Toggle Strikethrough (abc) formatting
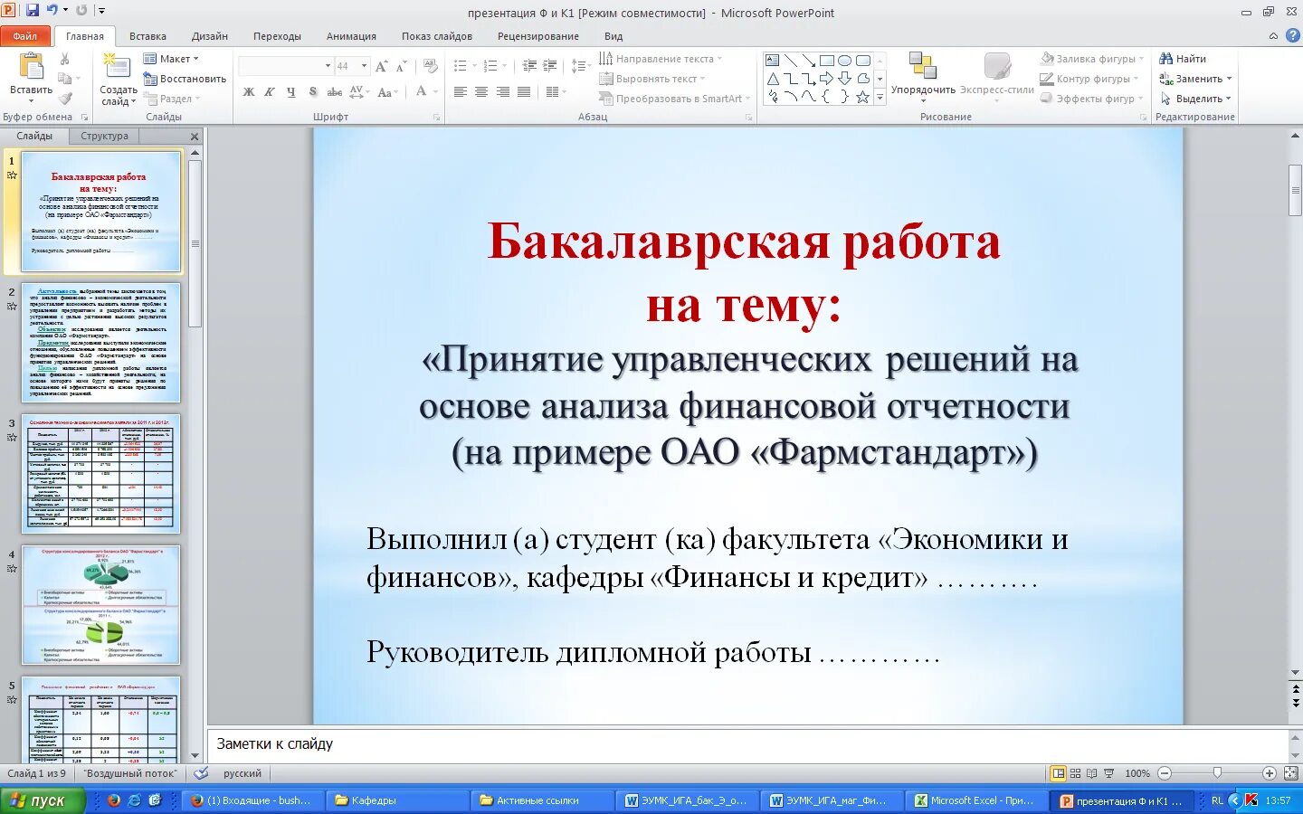The width and height of the screenshot is (1303, 814). [x=335, y=92]
